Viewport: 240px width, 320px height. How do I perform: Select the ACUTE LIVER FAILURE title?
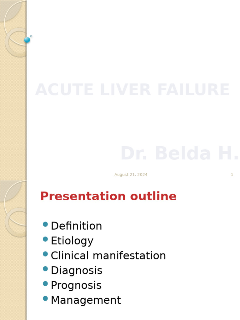(132, 90)
